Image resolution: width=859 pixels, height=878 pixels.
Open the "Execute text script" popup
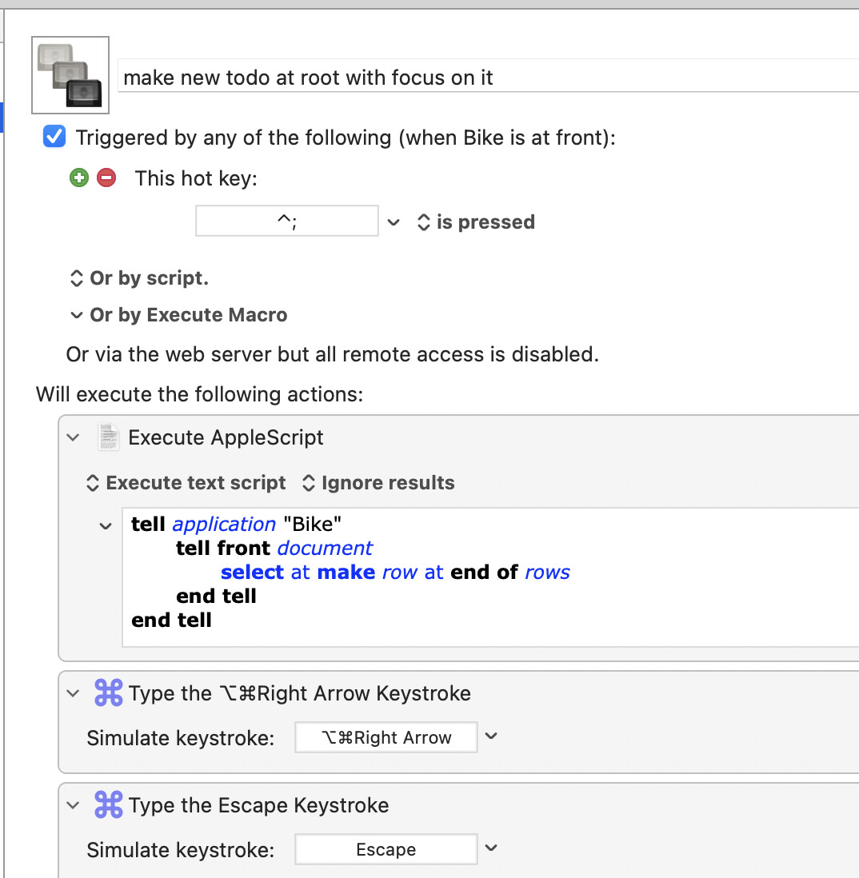186,483
